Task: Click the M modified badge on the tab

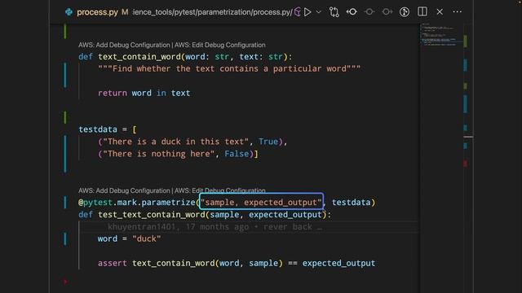Action: pos(125,12)
